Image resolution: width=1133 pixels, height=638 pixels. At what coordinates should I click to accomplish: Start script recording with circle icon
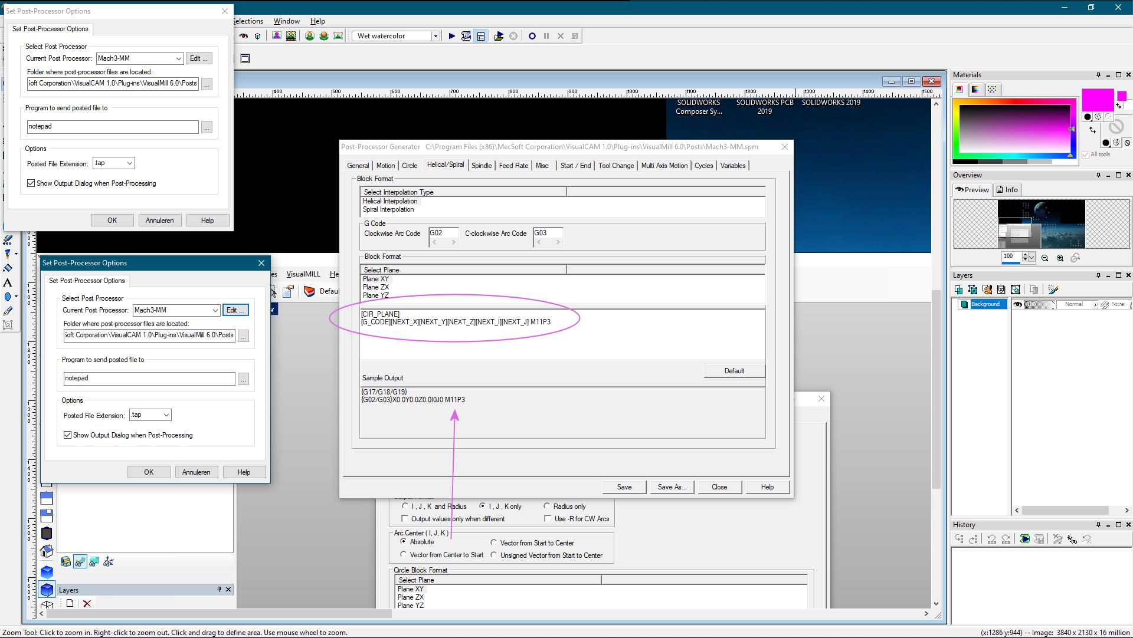point(532,36)
